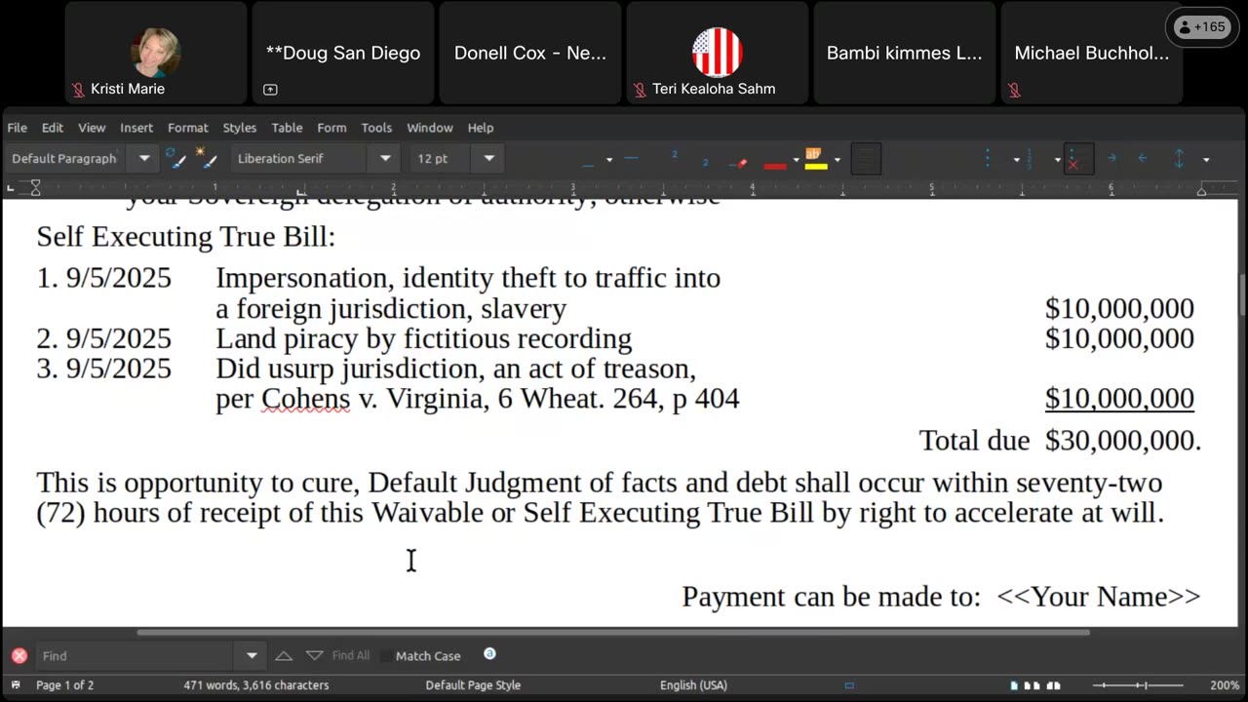Screen dimensions: 1248x702
Task: Toggle strikethrough formatting
Action: pos(631,159)
